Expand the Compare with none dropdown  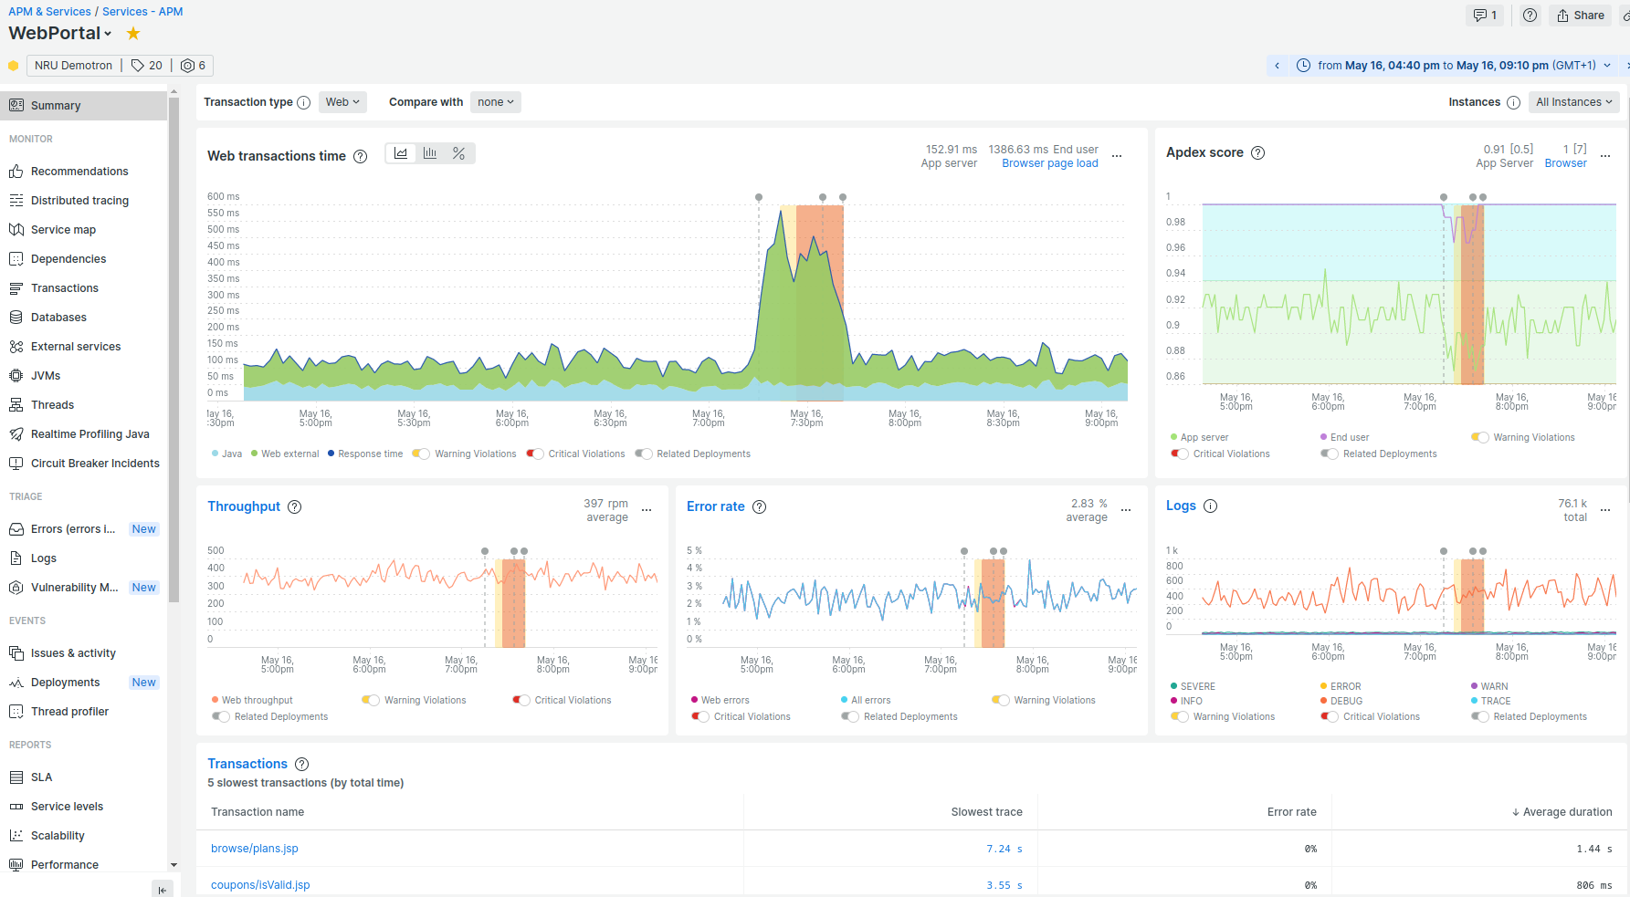pos(495,102)
